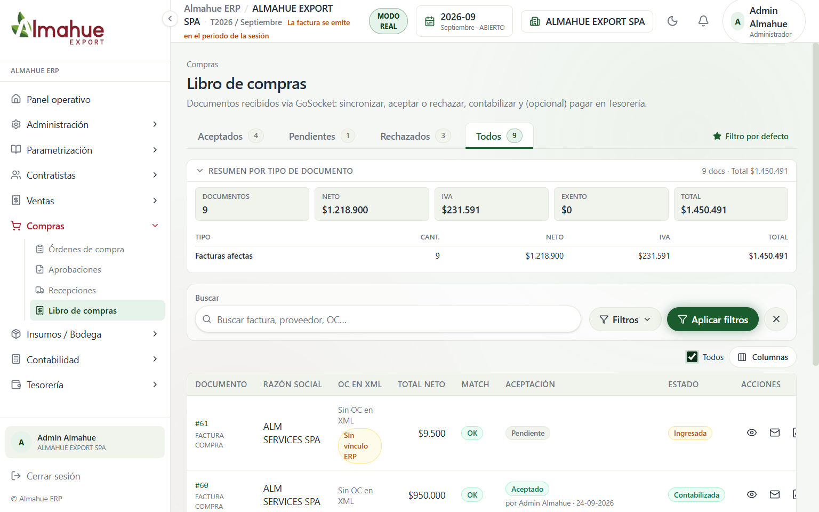819x512 pixels.
Task: Open Recepciones submenu item
Action: point(97,290)
